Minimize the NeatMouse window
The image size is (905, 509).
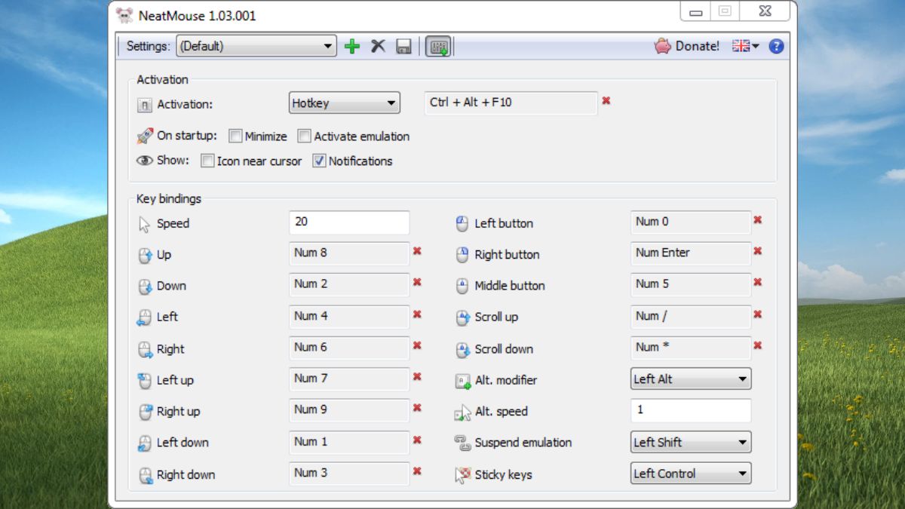695,11
